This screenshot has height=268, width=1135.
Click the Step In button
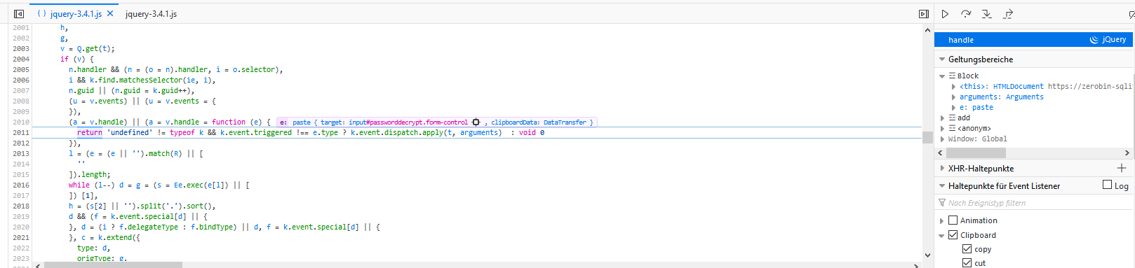click(x=987, y=14)
